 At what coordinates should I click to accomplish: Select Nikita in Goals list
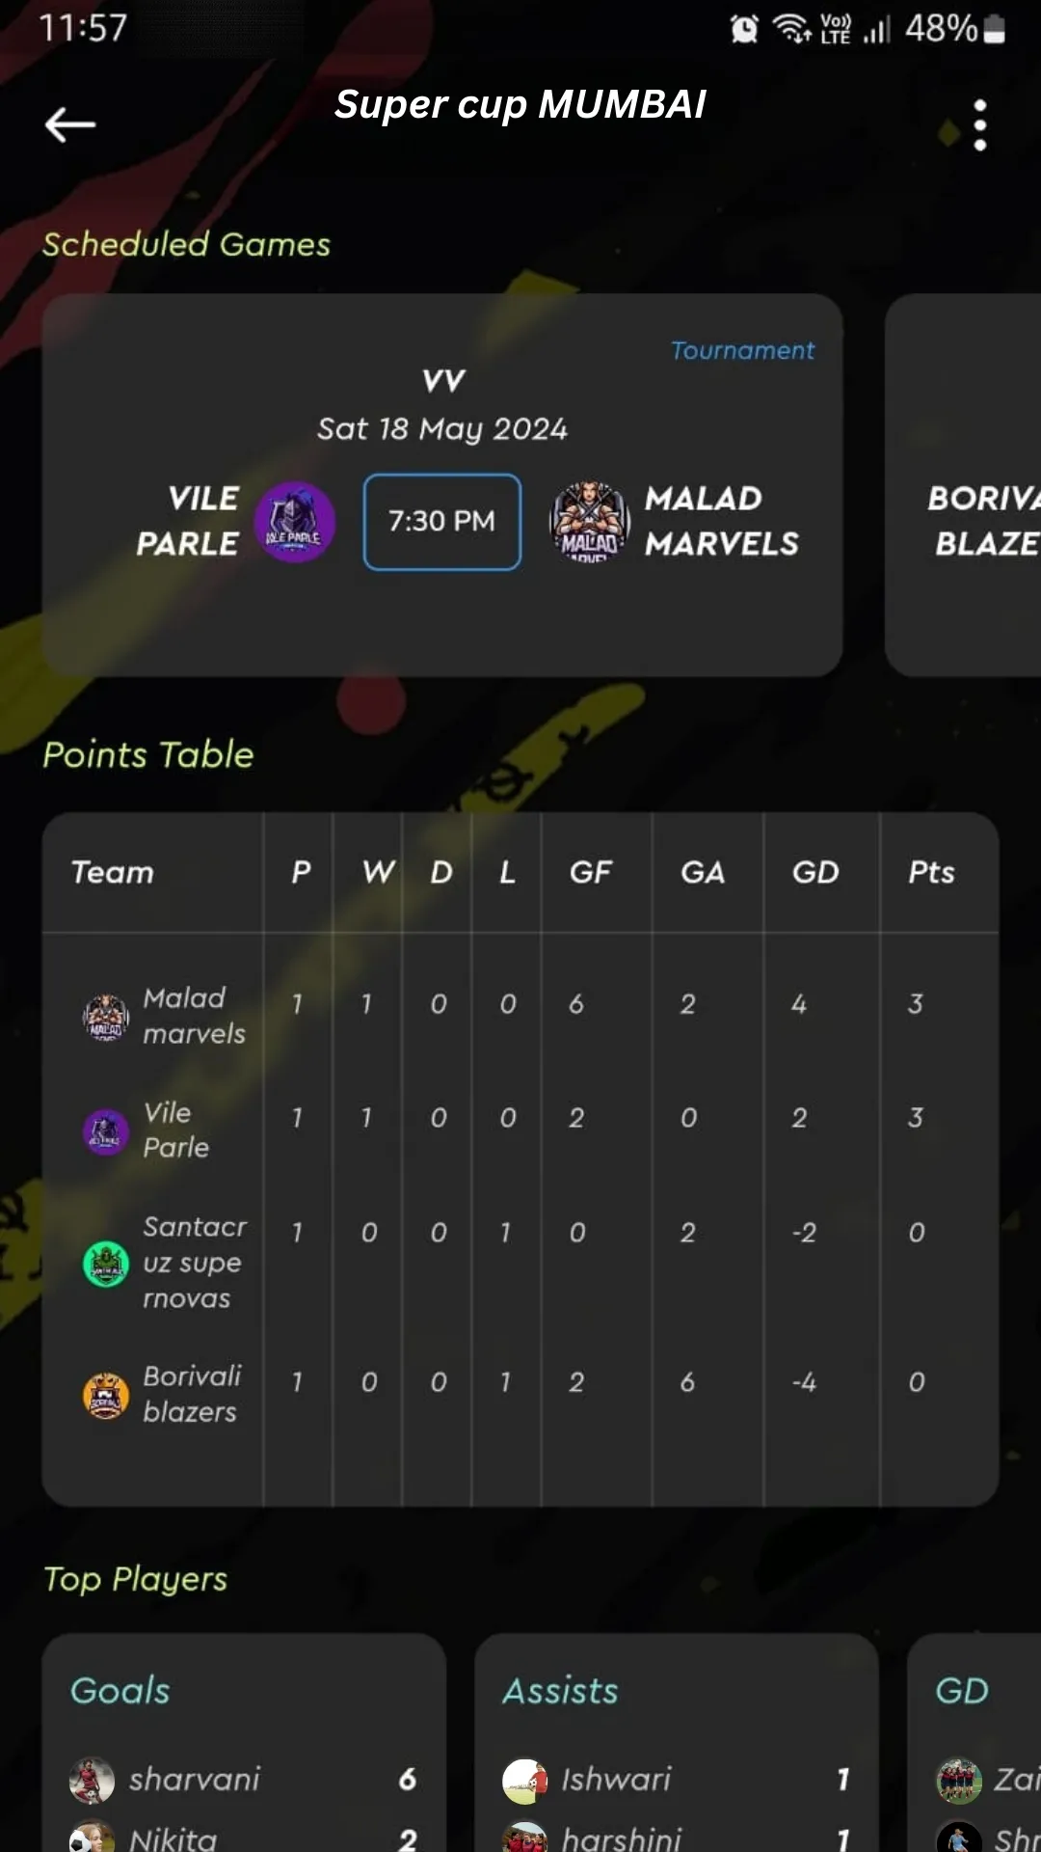[173, 1838]
